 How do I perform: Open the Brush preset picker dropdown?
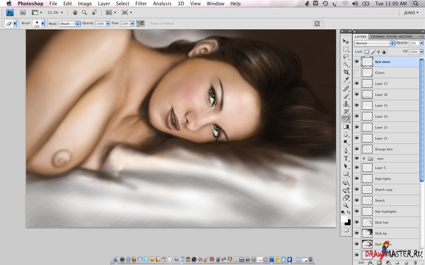point(42,23)
